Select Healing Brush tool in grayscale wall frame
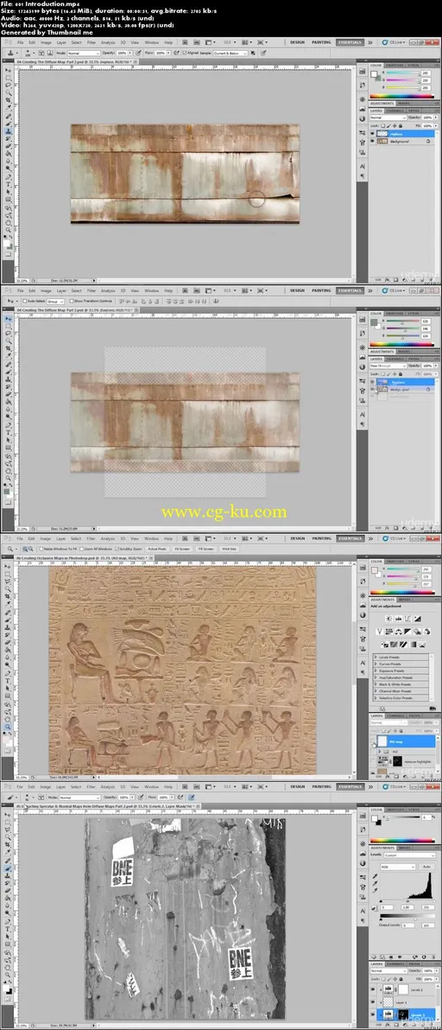Image resolution: width=442 pixels, height=1030 pixels. tap(7, 861)
